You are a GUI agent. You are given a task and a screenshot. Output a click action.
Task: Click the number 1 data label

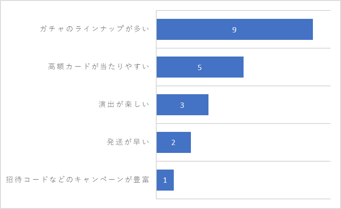point(165,180)
